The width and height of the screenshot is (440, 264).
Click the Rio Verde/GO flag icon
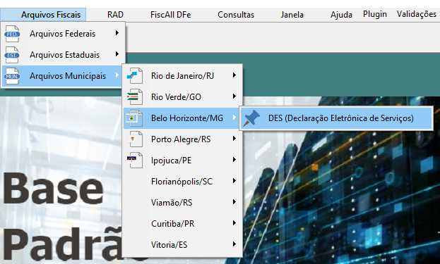pos(134,97)
